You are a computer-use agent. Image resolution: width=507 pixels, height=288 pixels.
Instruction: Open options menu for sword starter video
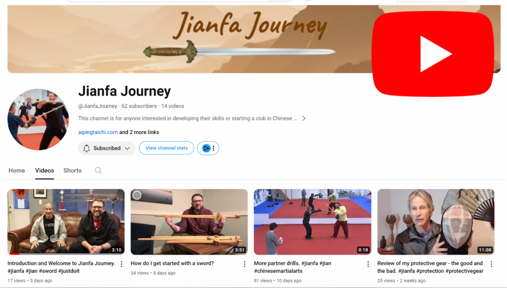point(244,264)
